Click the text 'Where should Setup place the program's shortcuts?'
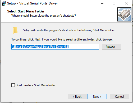Screen dimensions: 133x103 pyautogui.click(x=44, y=16)
